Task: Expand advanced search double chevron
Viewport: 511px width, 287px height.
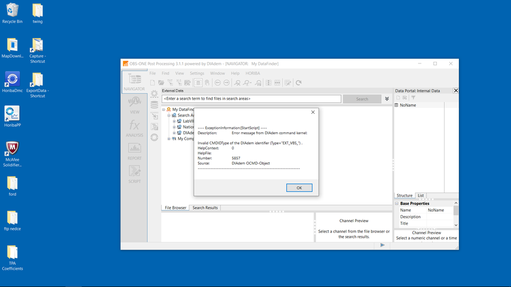Action: coord(387,99)
